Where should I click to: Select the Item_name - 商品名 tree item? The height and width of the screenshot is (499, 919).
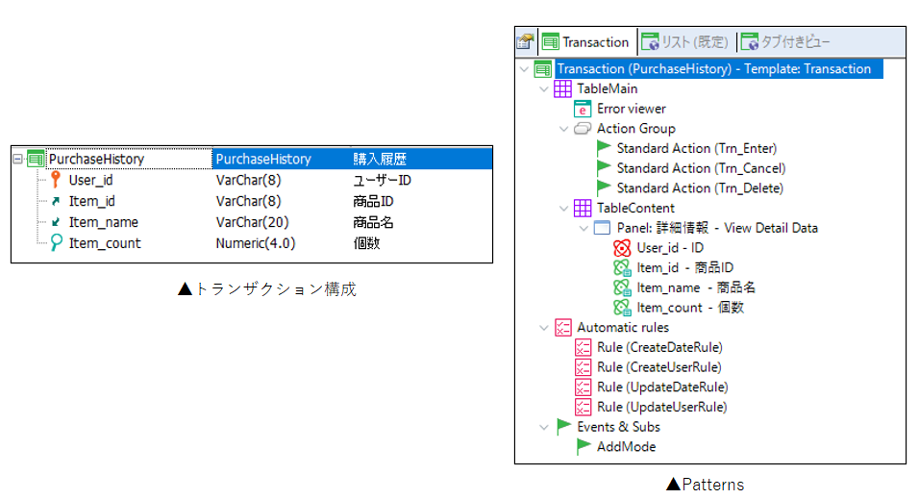(696, 287)
